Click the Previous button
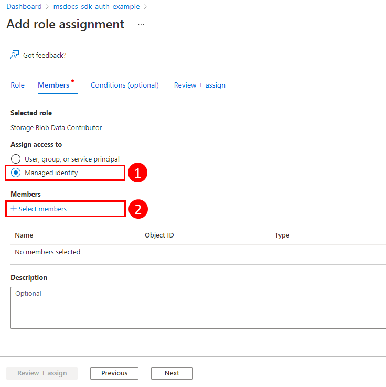The height and width of the screenshot is (387, 386). [x=114, y=373]
